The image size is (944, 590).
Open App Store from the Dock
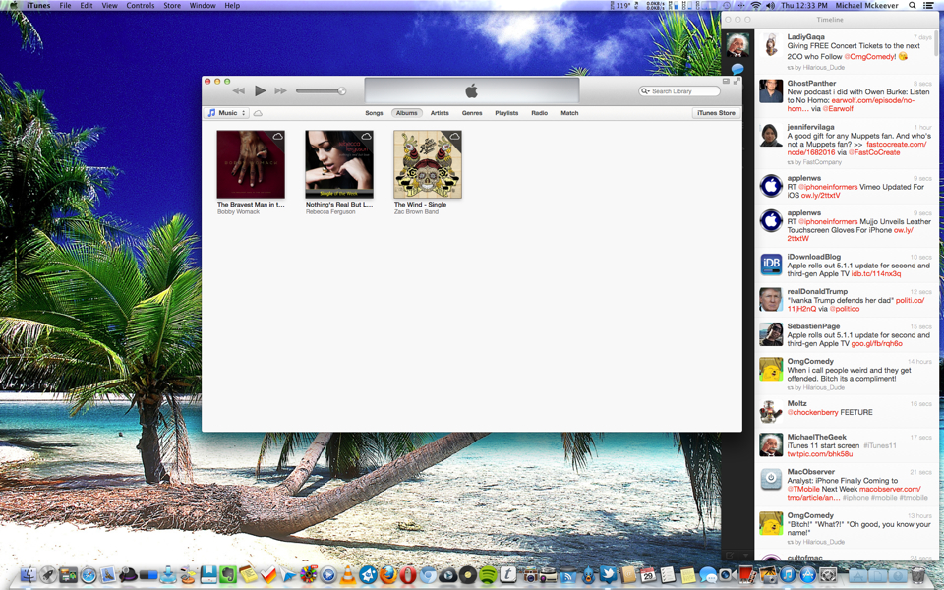tap(807, 575)
